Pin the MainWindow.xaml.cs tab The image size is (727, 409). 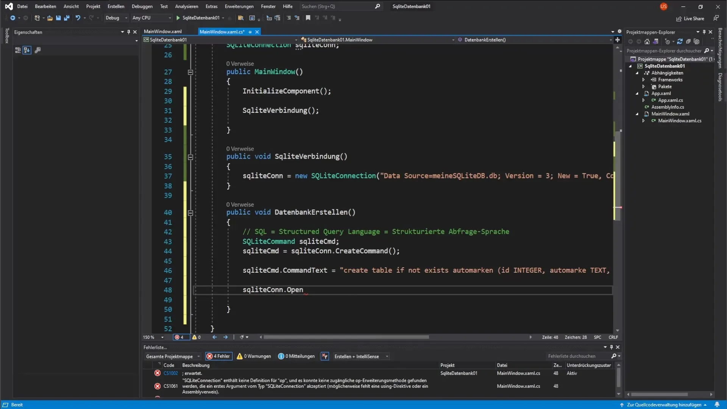250,32
